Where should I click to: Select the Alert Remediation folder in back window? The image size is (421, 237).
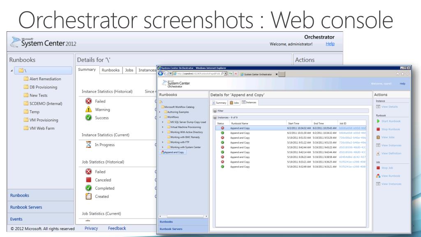42,79
